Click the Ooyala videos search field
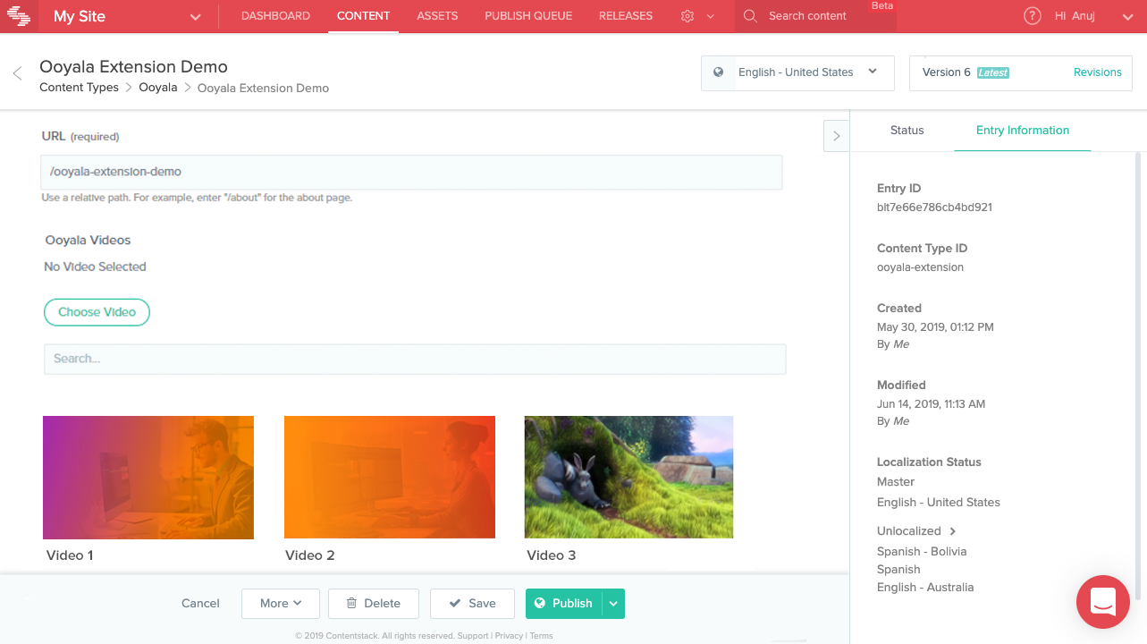1147x644 pixels. (415, 359)
